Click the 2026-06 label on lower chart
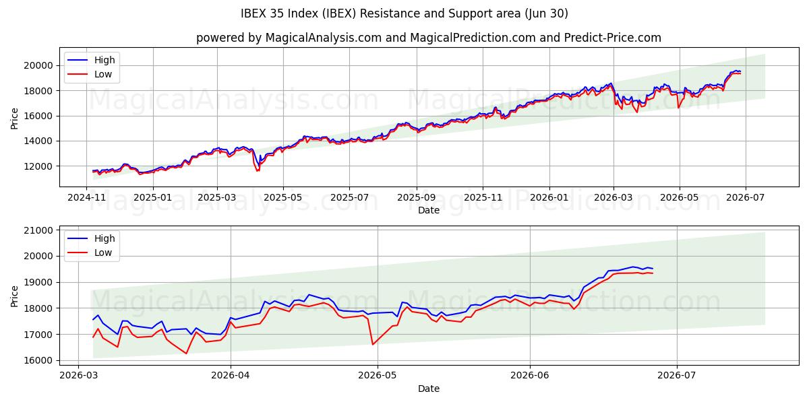This screenshot has height=404, width=809. click(530, 376)
